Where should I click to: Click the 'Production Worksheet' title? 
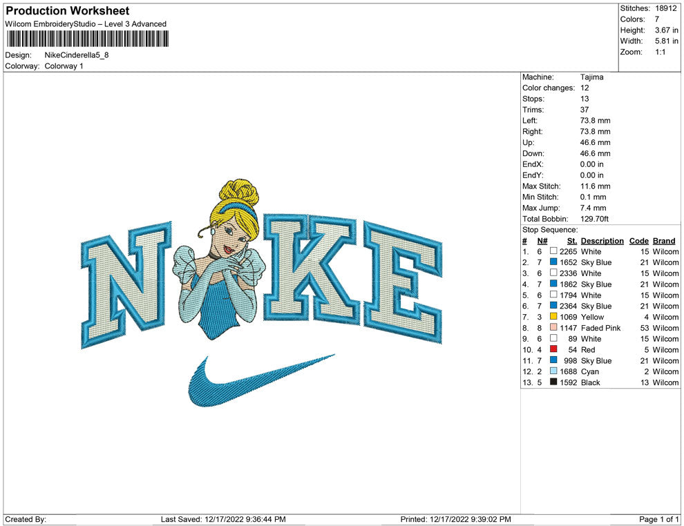(68, 11)
